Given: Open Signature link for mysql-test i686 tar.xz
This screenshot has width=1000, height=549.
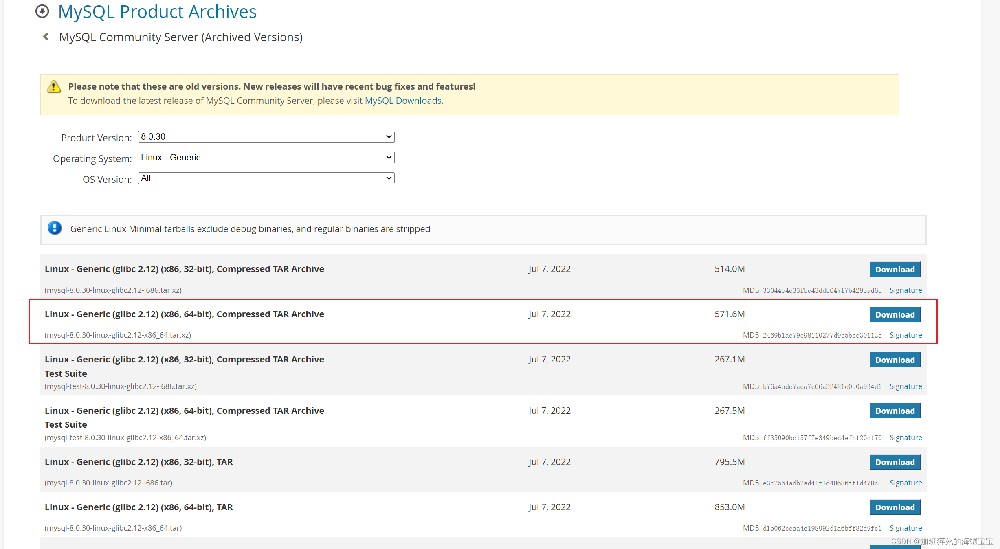Looking at the screenshot, I should (905, 386).
